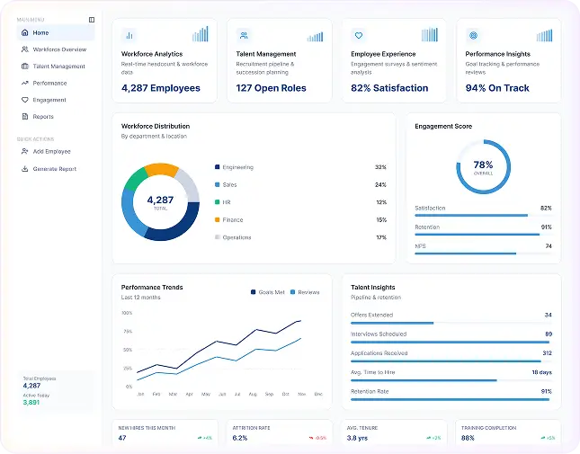
Task: Click the up-trend arrow on Training Completion
Action: click(543, 438)
